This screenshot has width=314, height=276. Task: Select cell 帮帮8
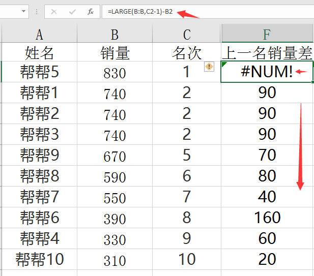coord(40,176)
